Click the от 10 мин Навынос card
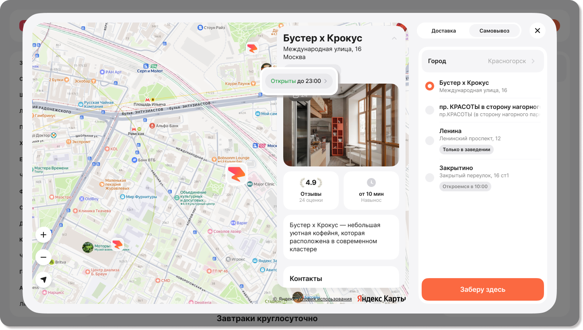The width and height of the screenshot is (583, 330). coord(371,191)
